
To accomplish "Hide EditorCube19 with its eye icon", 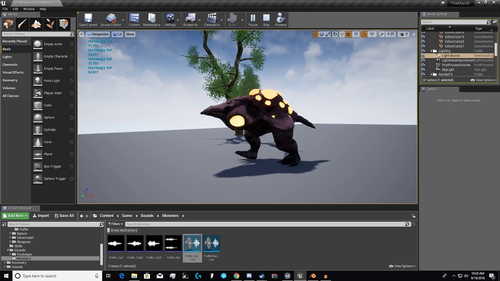I will (x=423, y=37).
